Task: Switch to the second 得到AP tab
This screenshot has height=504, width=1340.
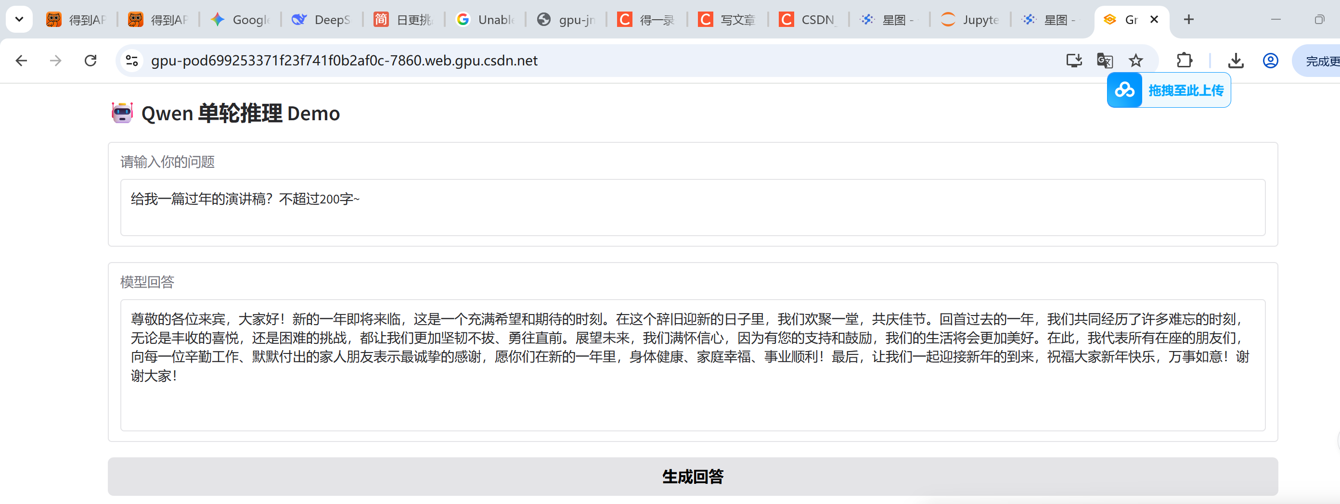Action: click(158, 20)
